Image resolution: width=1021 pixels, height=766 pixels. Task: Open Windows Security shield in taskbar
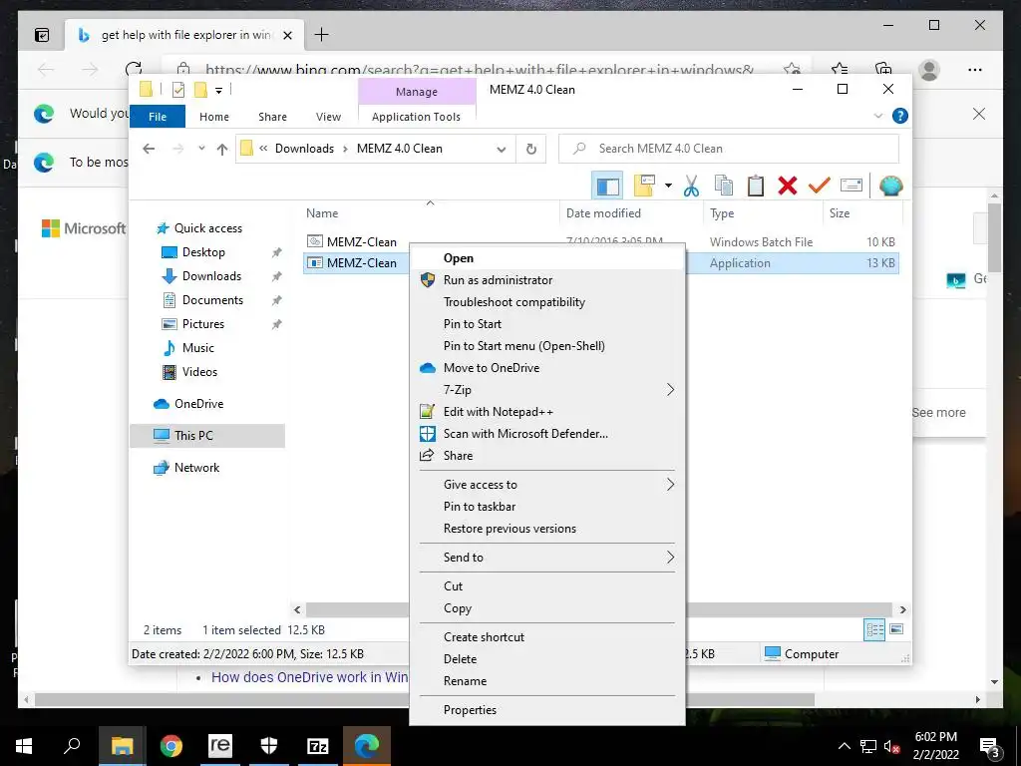269,746
